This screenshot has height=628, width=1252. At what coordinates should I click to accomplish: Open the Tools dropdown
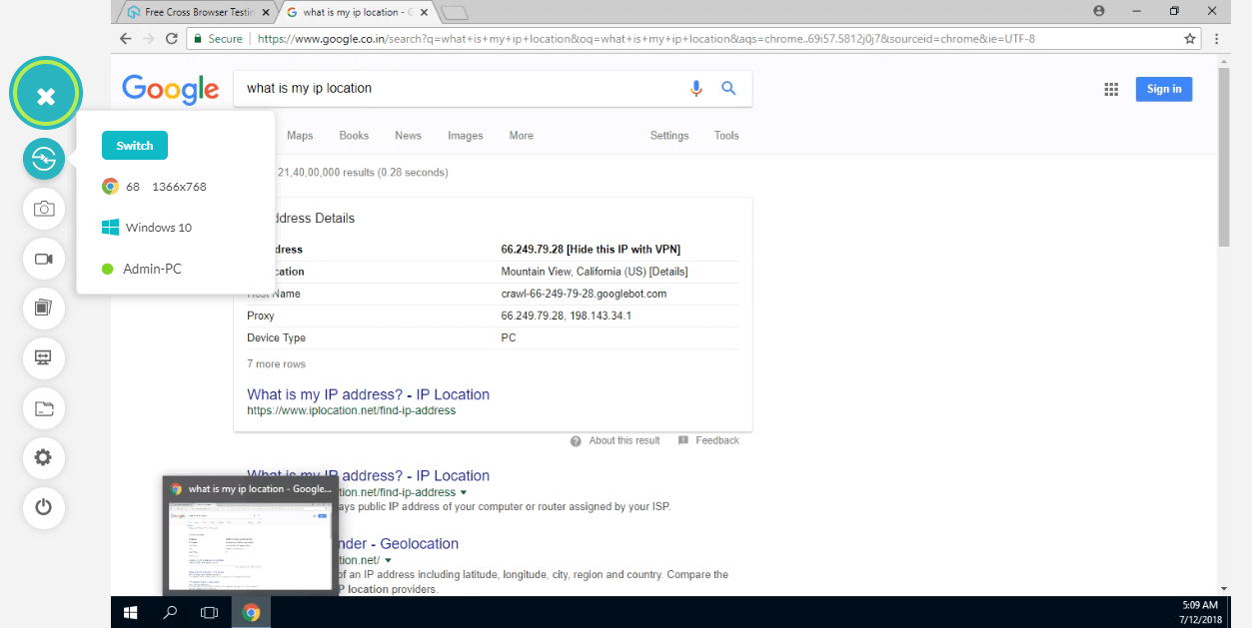[726, 135]
